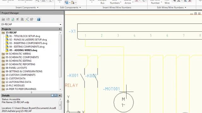Click the Trim Wire ribbon button
Image resolution: width=202 pixels, height=113 pixels.
tap(167, 2)
